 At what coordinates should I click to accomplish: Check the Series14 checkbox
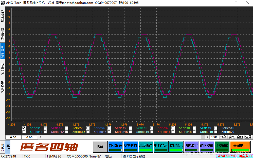point(88,132)
